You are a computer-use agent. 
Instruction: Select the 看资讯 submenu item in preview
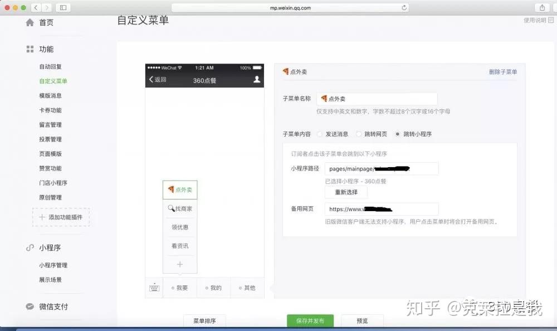point(180,246)
